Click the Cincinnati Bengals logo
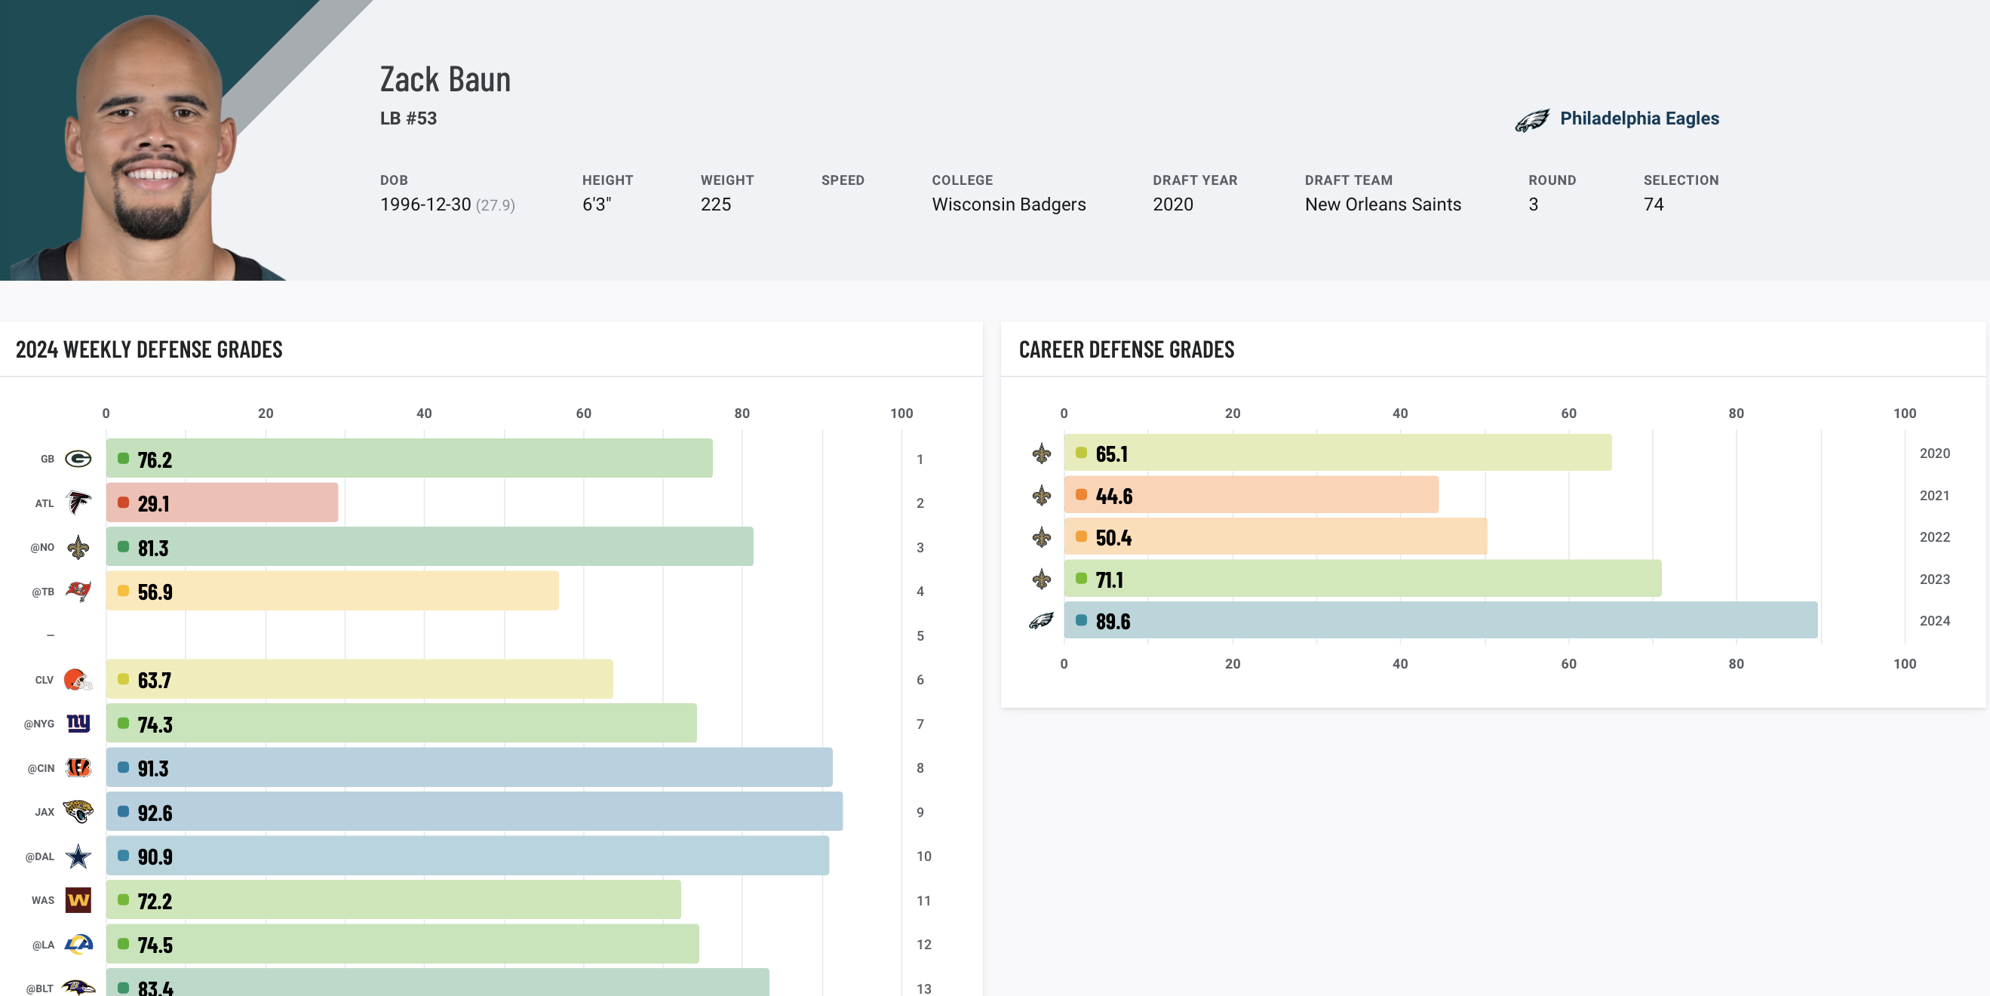Viewport: 1990px width, 996px height. tap(78, 767)
